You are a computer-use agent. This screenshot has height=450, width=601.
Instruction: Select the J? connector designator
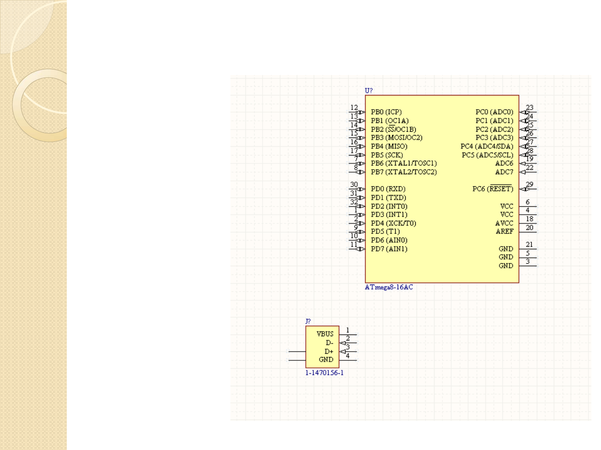(308, 321)
